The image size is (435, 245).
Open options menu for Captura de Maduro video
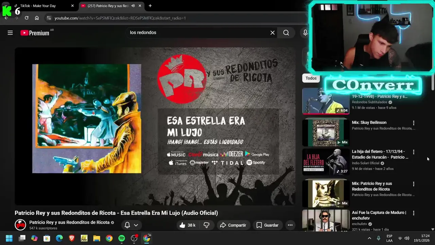pos(414,213)
